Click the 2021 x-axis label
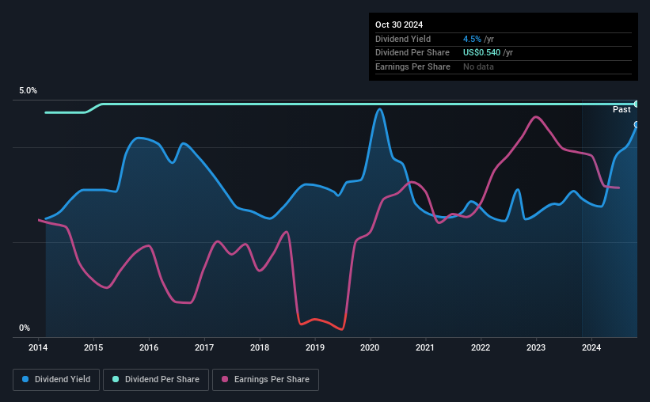The image size is (650, 402). click(x=425, y=347)
